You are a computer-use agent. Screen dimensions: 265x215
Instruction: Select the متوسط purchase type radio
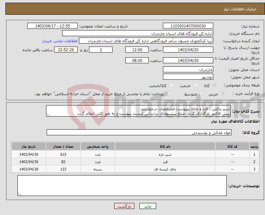pos(202,93)
